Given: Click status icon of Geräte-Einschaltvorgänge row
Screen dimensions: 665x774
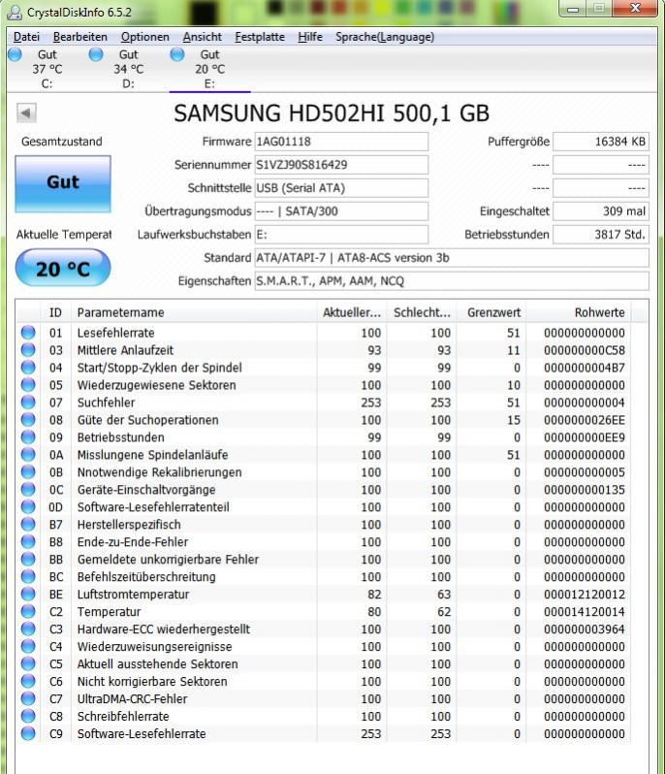Looking at the screenshot, I should [x=28, y=489].
